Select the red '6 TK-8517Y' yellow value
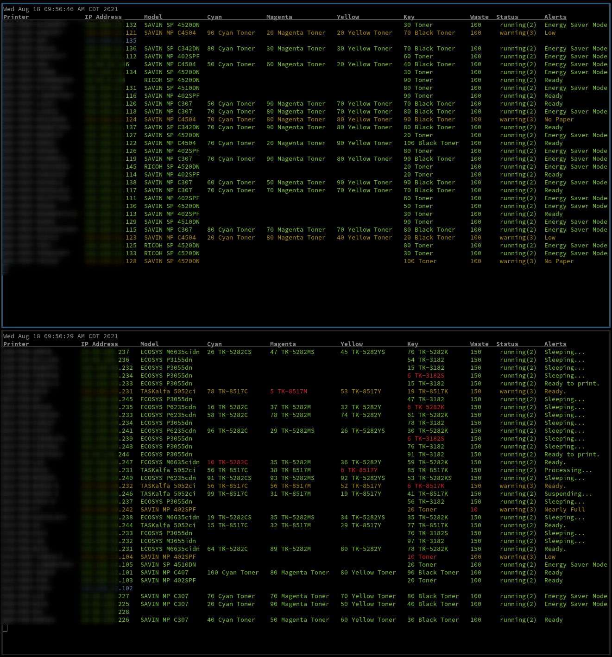612x657 pixels. tap(359, 470)
